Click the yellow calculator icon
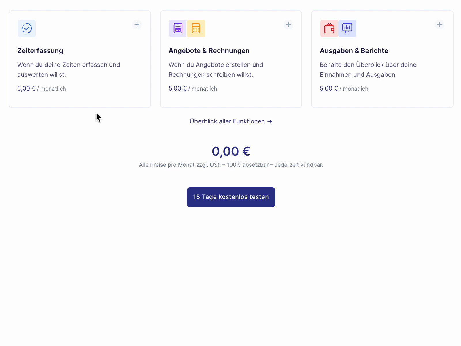This screenshot has width=461, height=346. tap(196, 29)
